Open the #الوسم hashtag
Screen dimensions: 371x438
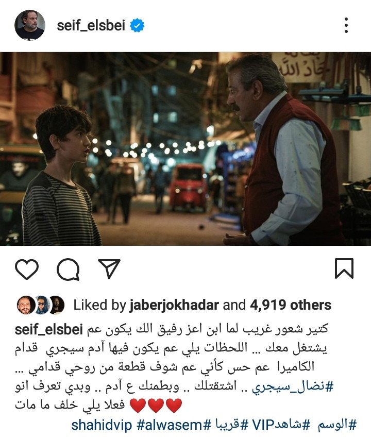tap(337, 425)
